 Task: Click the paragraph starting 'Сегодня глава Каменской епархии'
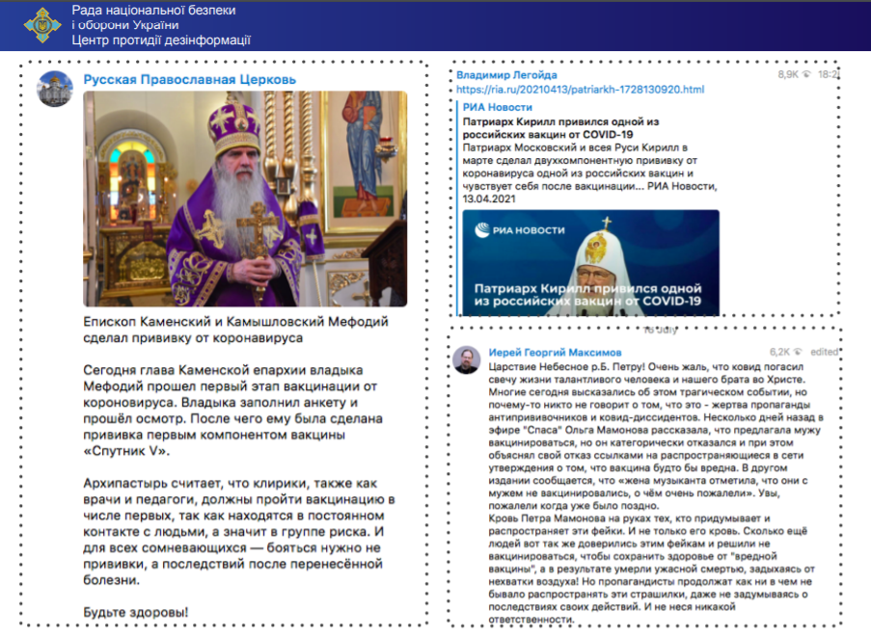point(232,411)
